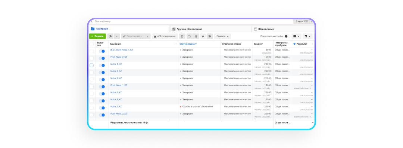
Task: Click the search magnifier icon
Action: (91, 22)
